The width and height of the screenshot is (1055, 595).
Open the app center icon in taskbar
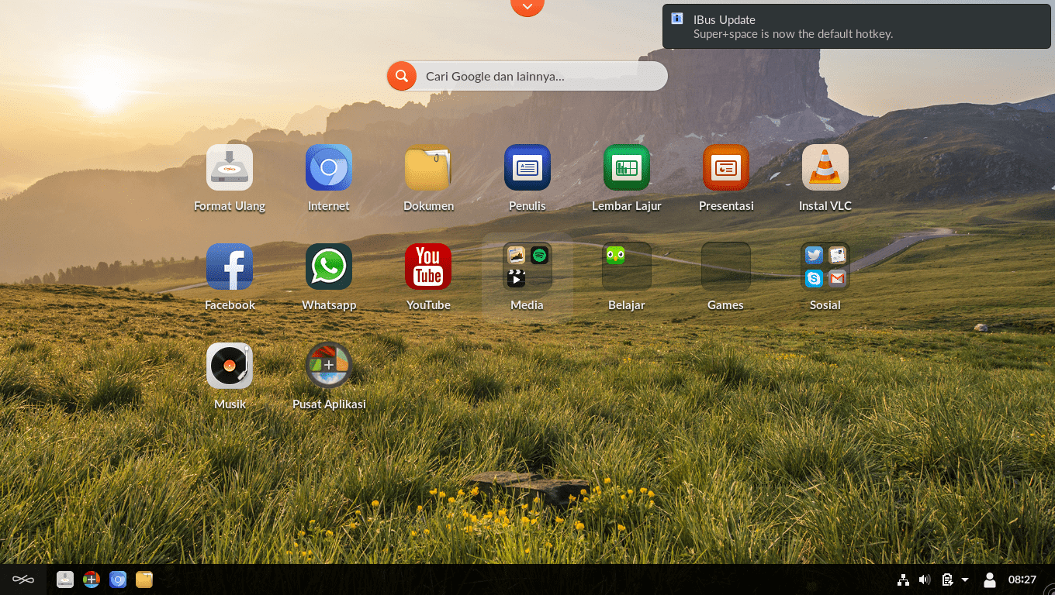[92, 580]
